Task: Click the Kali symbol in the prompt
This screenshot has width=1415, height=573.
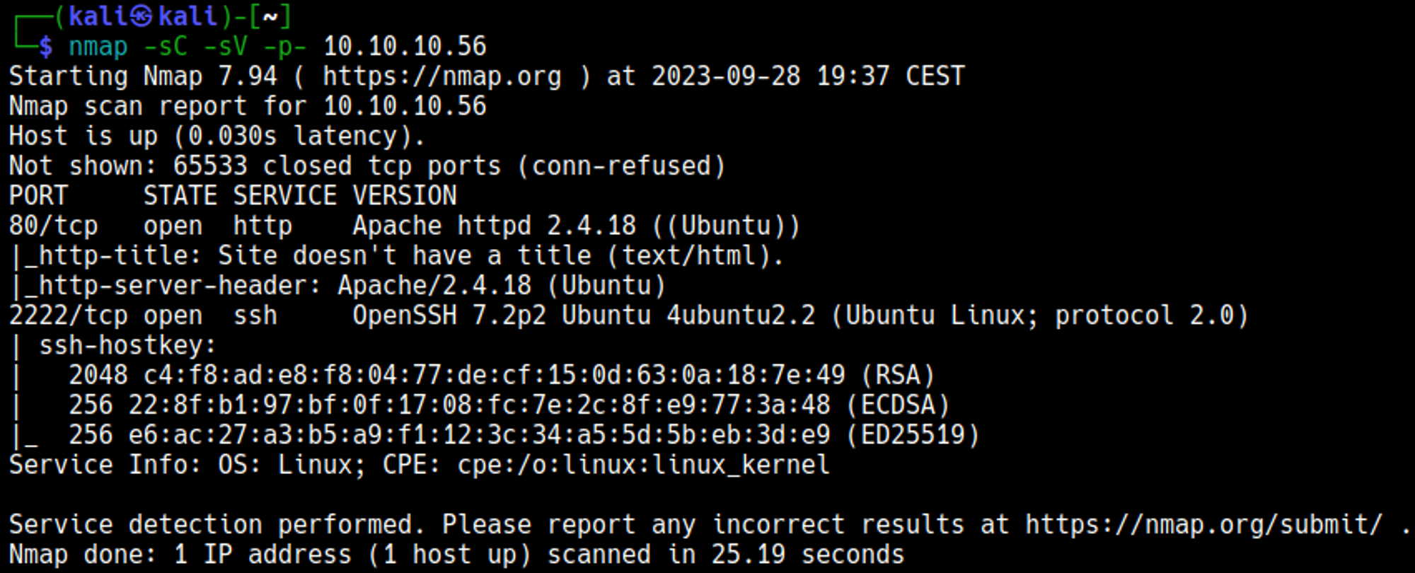Action: 141,16
